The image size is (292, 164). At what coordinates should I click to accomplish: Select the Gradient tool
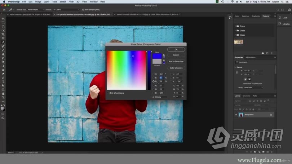[3, 66]
